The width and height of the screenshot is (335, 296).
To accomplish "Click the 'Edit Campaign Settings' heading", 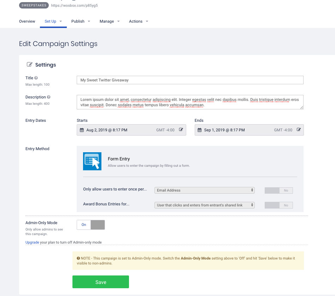I will click(x=58, y=44).
